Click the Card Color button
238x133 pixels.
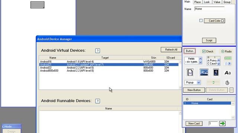click(214, 21)
